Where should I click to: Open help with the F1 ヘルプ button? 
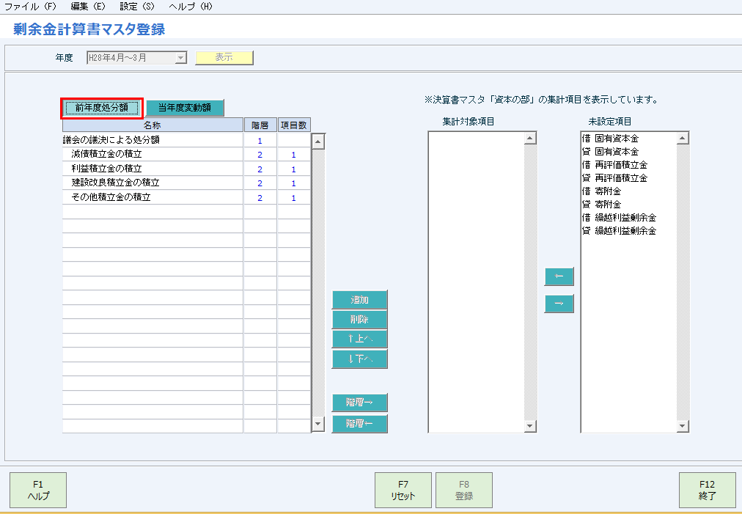(x=36, y=490)
